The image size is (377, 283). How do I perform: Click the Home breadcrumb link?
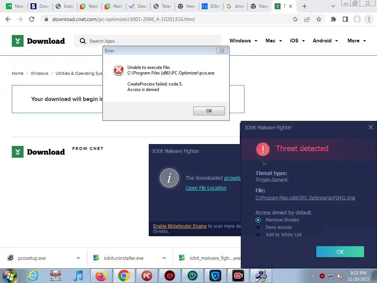click(18, 73)
